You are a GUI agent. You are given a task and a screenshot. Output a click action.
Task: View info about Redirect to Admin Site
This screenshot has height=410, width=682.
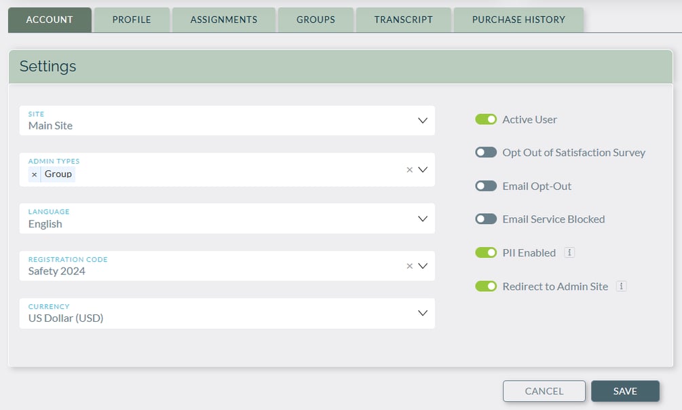[621, 286]
